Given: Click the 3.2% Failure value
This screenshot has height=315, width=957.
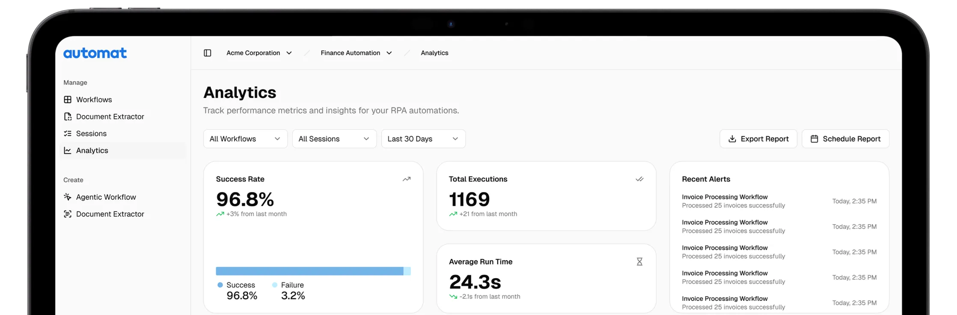Looking at the screenshot, I should 293,295.
